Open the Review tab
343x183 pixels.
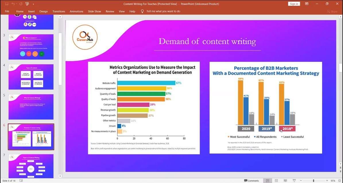110,11
